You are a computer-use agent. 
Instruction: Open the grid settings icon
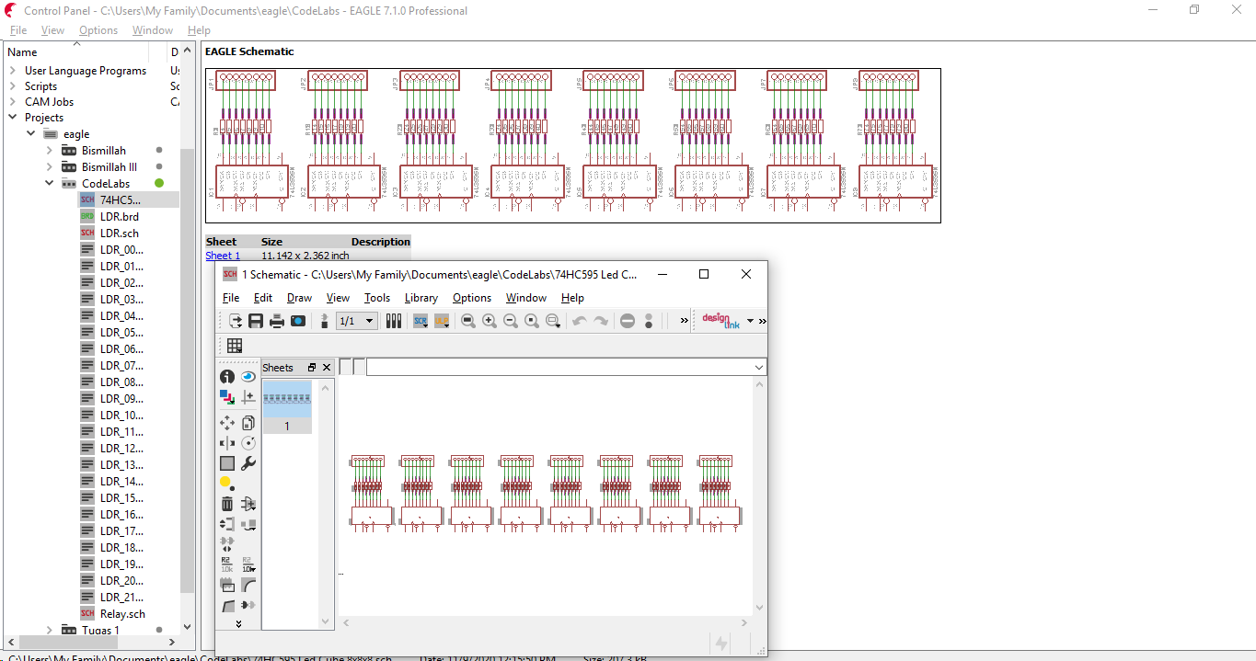(235, 345)
